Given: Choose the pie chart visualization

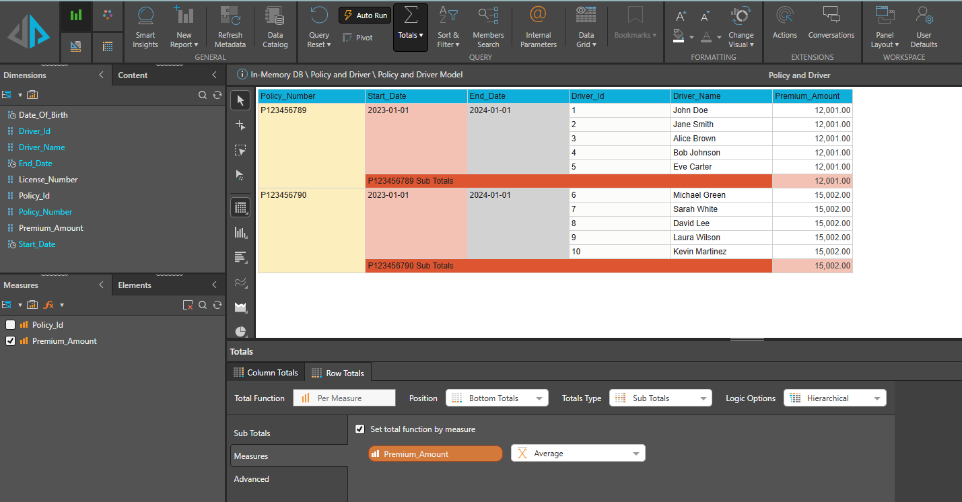Looking at the screenshot, I should point(240,331).
